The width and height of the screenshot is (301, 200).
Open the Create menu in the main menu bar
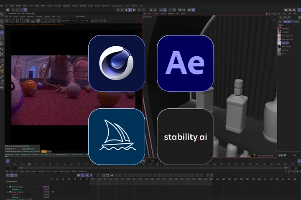tap(12, 6)
